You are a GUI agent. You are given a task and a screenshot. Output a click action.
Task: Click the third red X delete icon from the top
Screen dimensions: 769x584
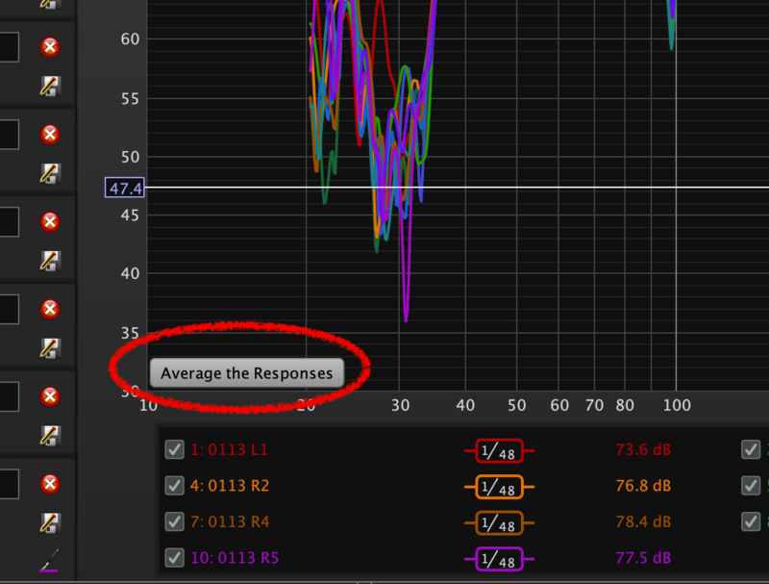pos(50,221)
